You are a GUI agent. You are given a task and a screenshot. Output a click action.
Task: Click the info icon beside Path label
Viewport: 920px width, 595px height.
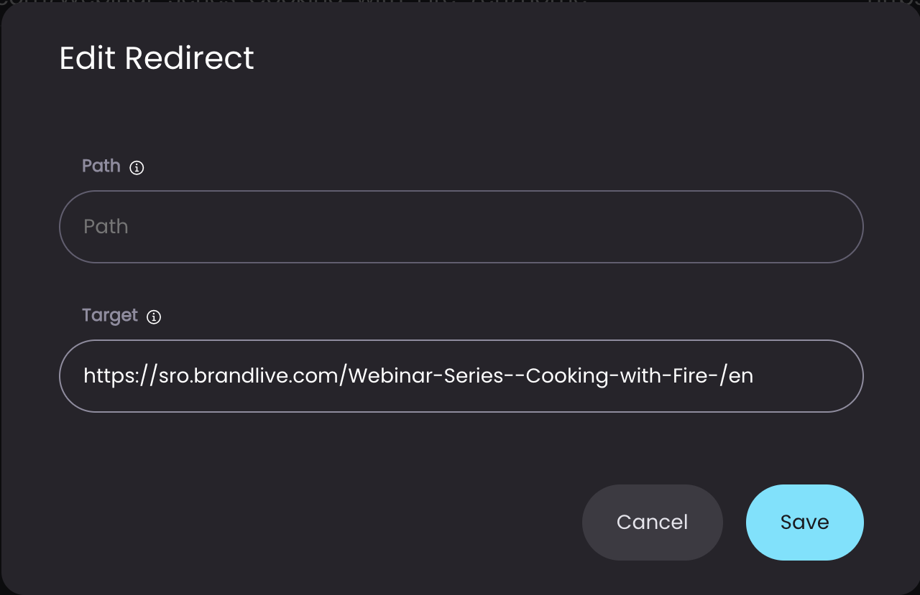[x=137, y=168]
